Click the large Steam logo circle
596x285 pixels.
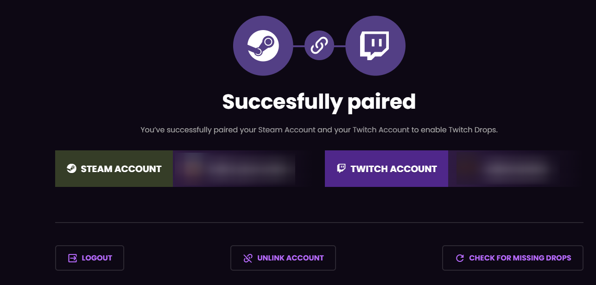[x=263, y=46]
